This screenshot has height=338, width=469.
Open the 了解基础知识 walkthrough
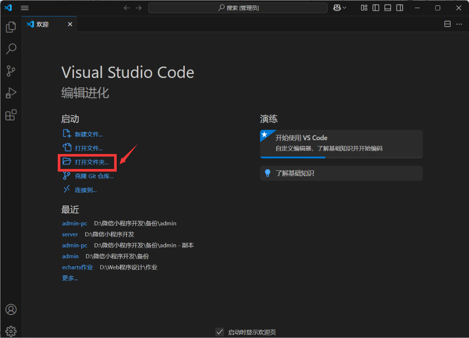[342, 173]
